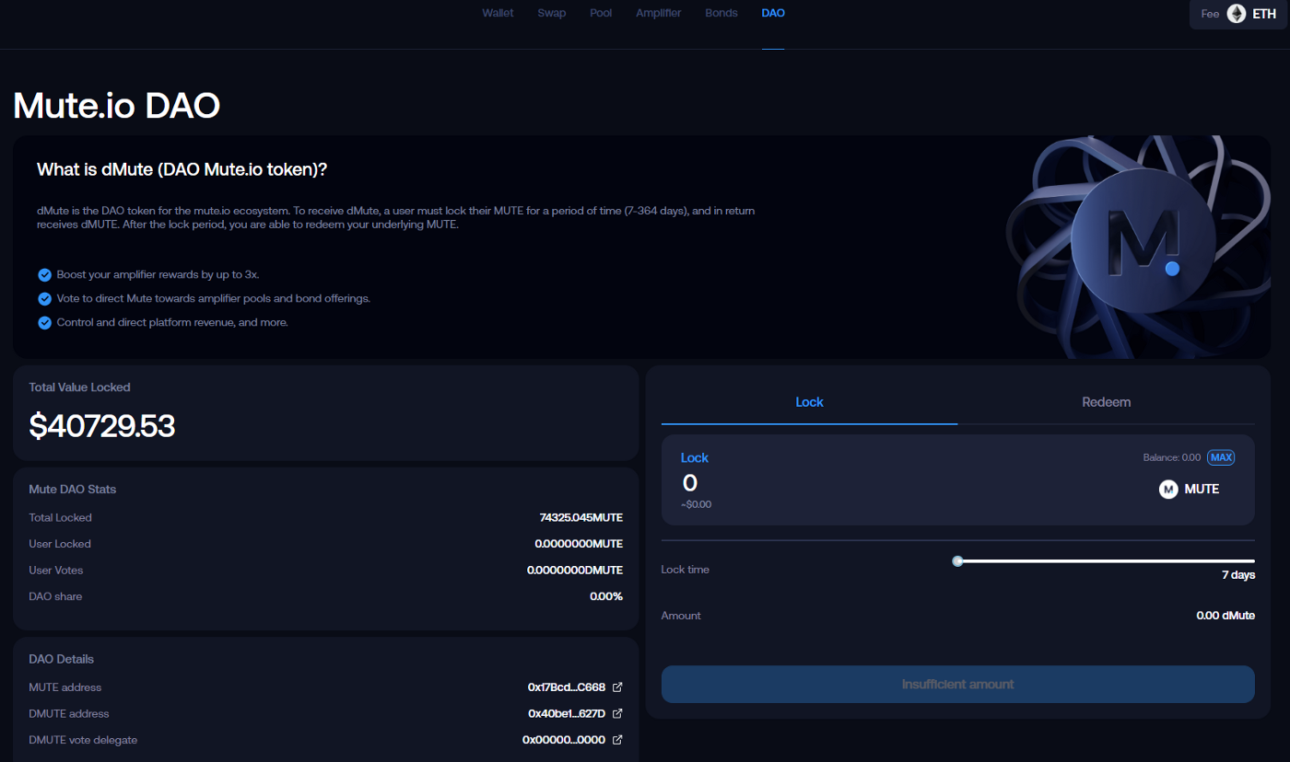Screen dimensions: 1290x762
Task: Click the '~$0.00' estimate under Lock
Action: [697, 504]
